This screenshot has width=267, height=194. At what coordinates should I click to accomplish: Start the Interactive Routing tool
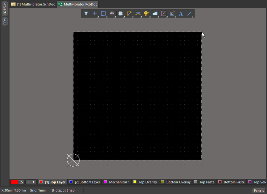point(129,14)
